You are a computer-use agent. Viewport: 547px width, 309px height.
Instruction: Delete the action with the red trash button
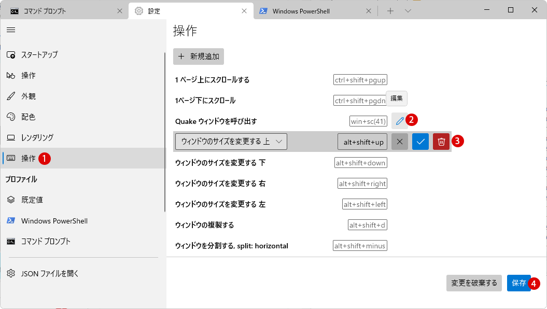(441, 142)
